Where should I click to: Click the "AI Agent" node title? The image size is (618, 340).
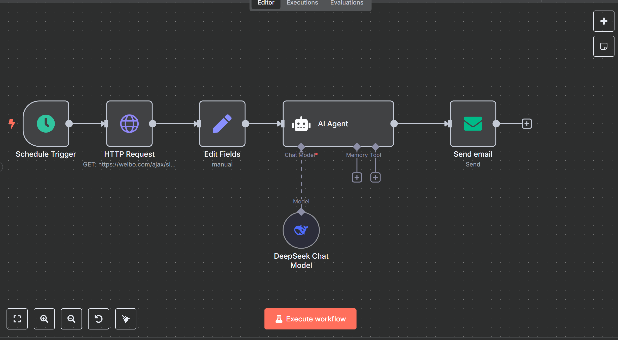pos(333,124)
